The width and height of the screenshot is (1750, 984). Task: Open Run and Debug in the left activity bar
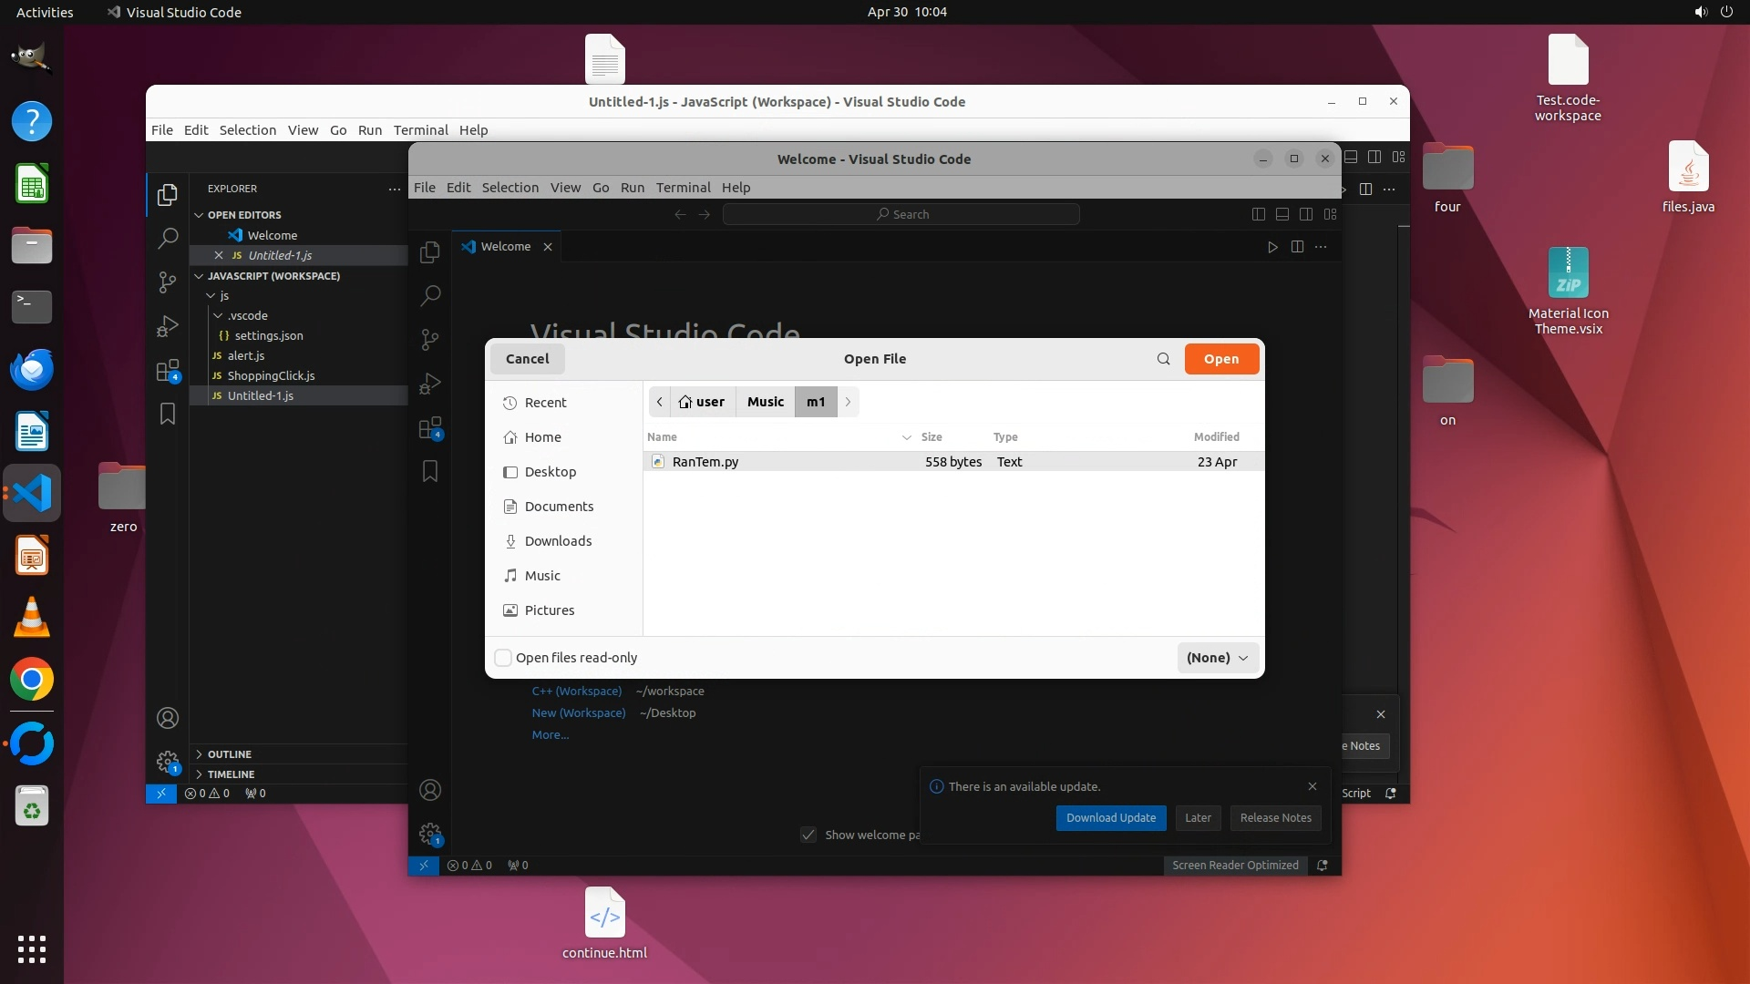pos(168,326)
